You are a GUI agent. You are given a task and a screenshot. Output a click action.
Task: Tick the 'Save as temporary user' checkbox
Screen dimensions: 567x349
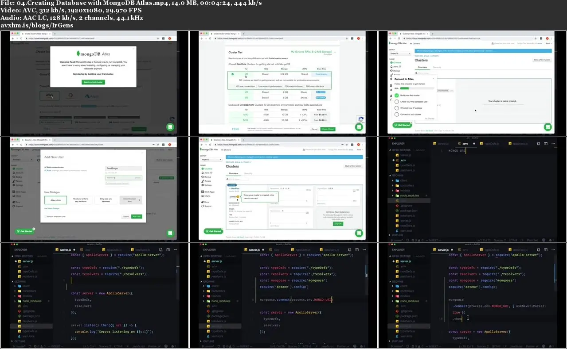click(x=46, y=216)
